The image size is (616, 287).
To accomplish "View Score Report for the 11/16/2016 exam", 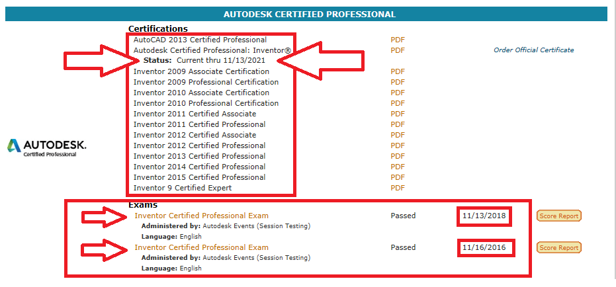I will (558, 248).
